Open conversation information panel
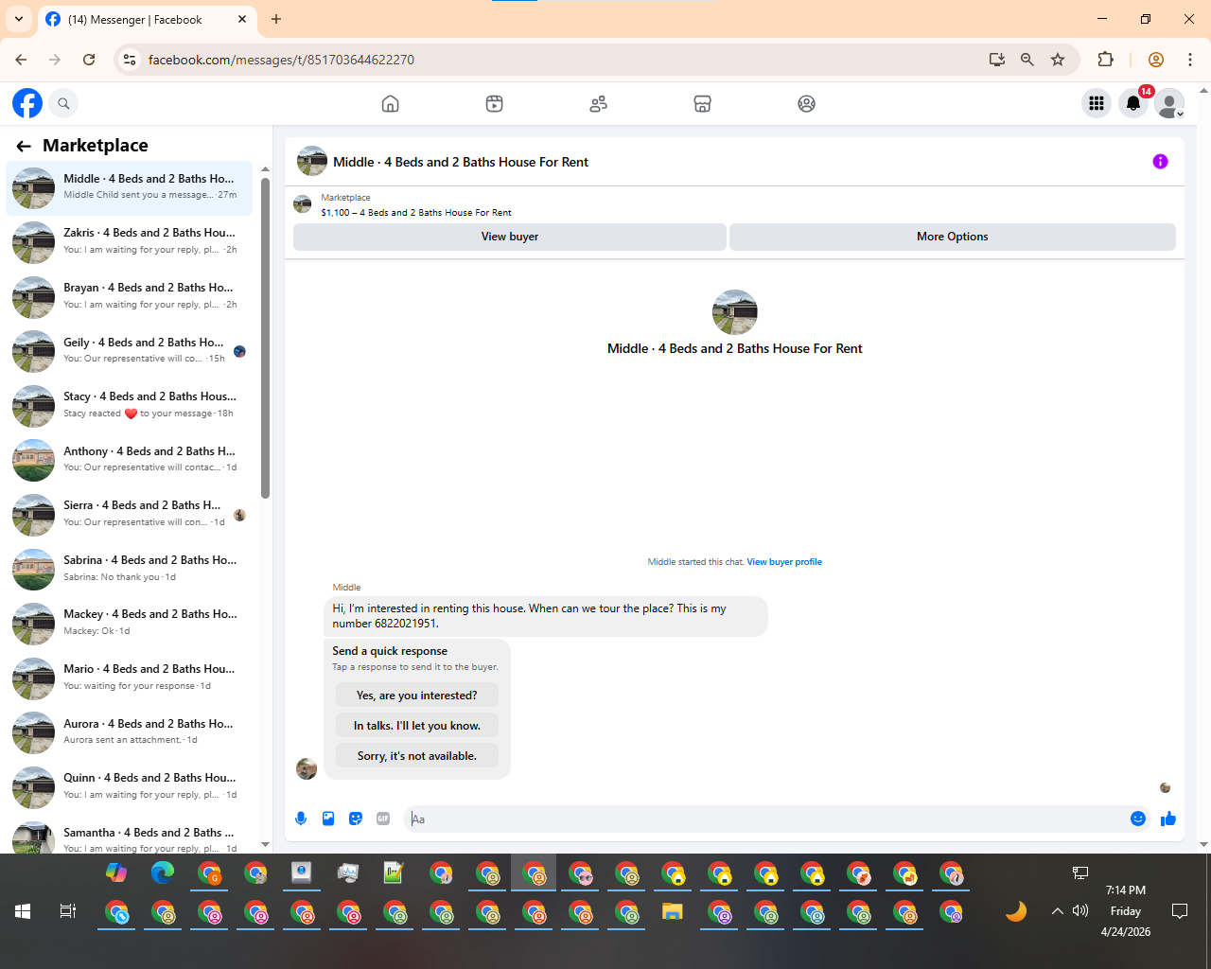This screenshot has height=969, width=1211. coord(1160,162)
